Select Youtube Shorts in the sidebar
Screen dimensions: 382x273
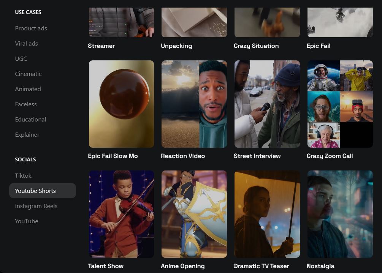(x=35, y=191)
